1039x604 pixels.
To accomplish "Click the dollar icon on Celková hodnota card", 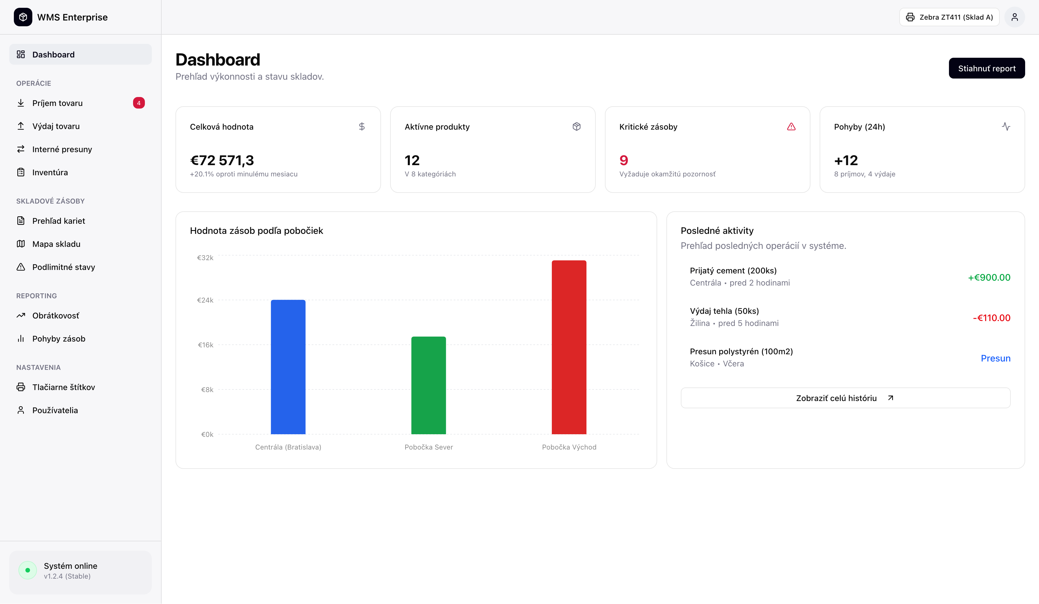I will tap(362, 127).
